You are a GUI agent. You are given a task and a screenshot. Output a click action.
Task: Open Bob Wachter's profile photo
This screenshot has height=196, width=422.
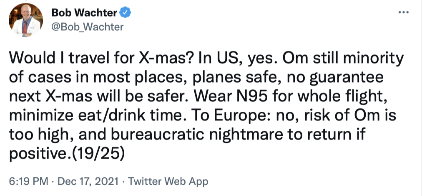coord(26,20)
